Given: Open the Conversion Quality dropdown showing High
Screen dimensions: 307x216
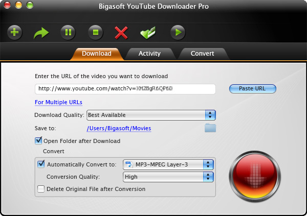Looking at the screenshot, I should [x=168, y=177].
